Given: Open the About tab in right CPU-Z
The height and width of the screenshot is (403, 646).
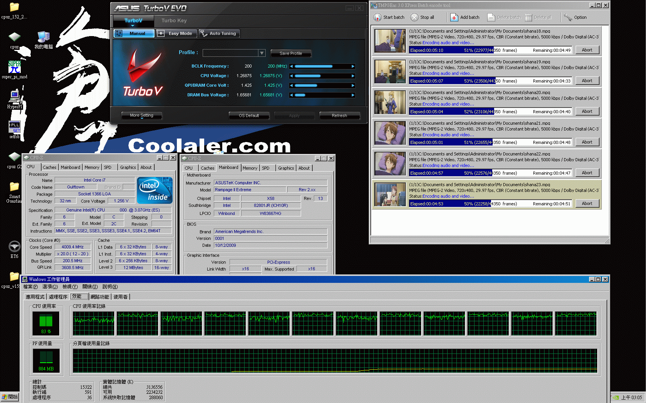Looking at the screenshot, I should pos(304,168).
